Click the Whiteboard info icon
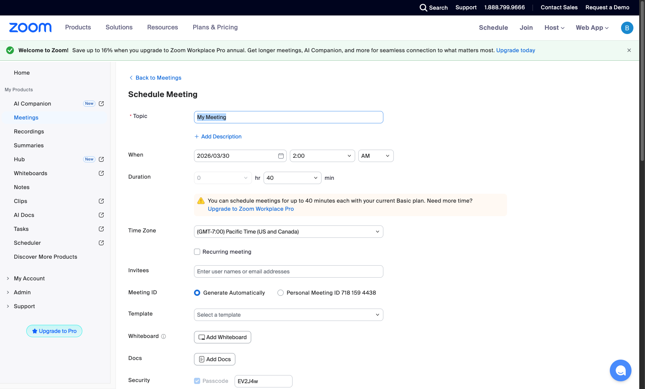This screenshot has width=645, height=389. pyautogui.click(x=163, y=336)
